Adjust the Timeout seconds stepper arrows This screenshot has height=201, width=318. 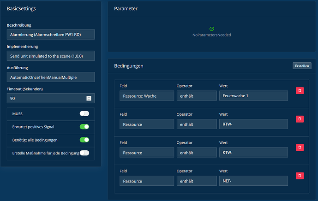89,98
